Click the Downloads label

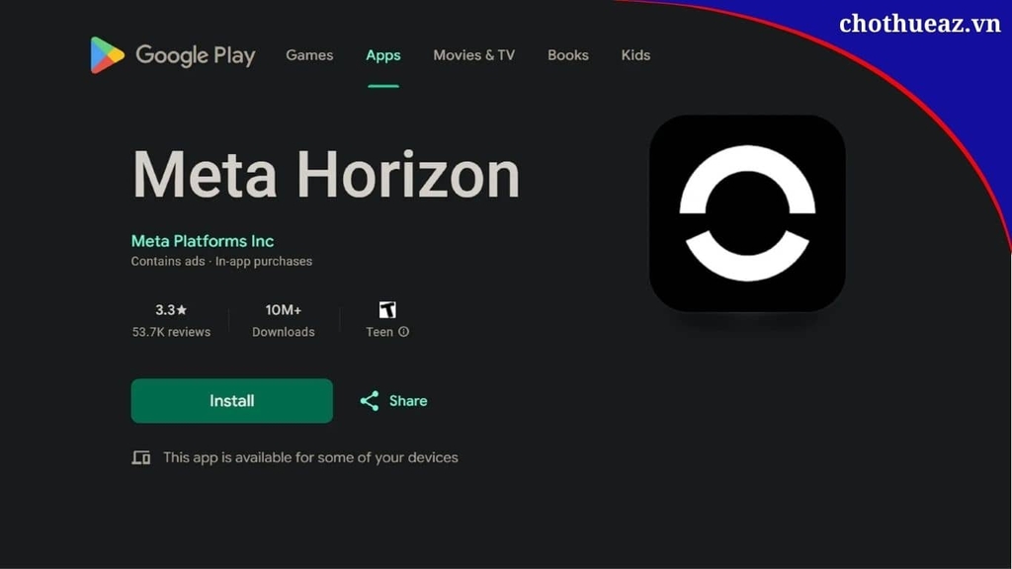(x=284, y=332)
